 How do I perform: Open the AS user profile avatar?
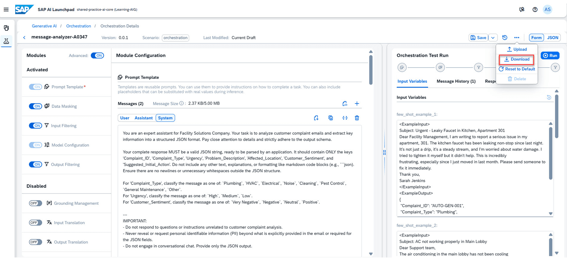coord(548,10)
